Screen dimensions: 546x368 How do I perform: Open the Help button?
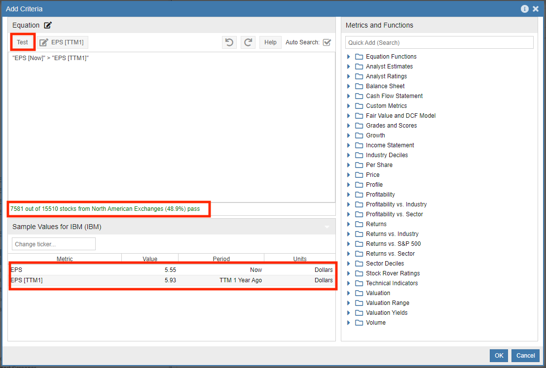270,42
